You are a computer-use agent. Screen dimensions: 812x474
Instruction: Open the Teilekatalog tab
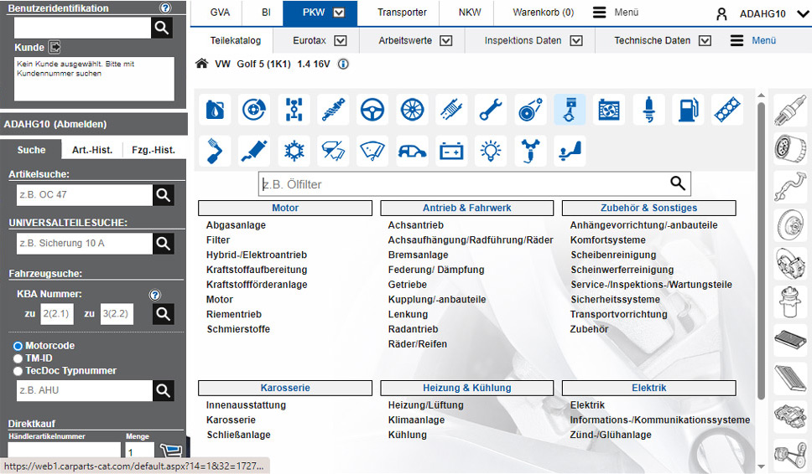235,40
